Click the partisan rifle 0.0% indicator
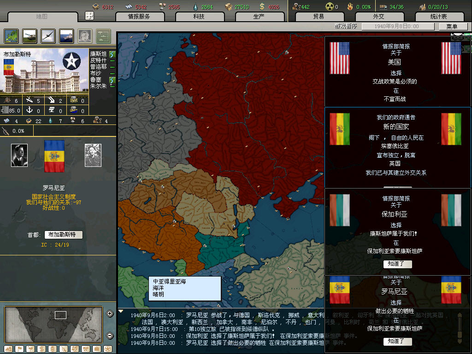This screenshot has height=354, width=472. [17, 131]
